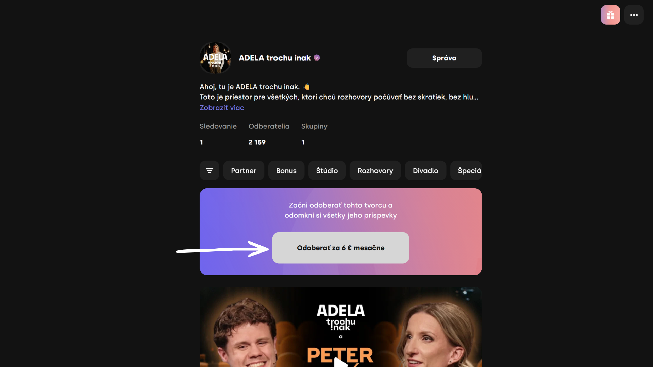Viewport: 653px width, 367px height.
Task: Select the Bonus filter tab
Action: [286, 171]
